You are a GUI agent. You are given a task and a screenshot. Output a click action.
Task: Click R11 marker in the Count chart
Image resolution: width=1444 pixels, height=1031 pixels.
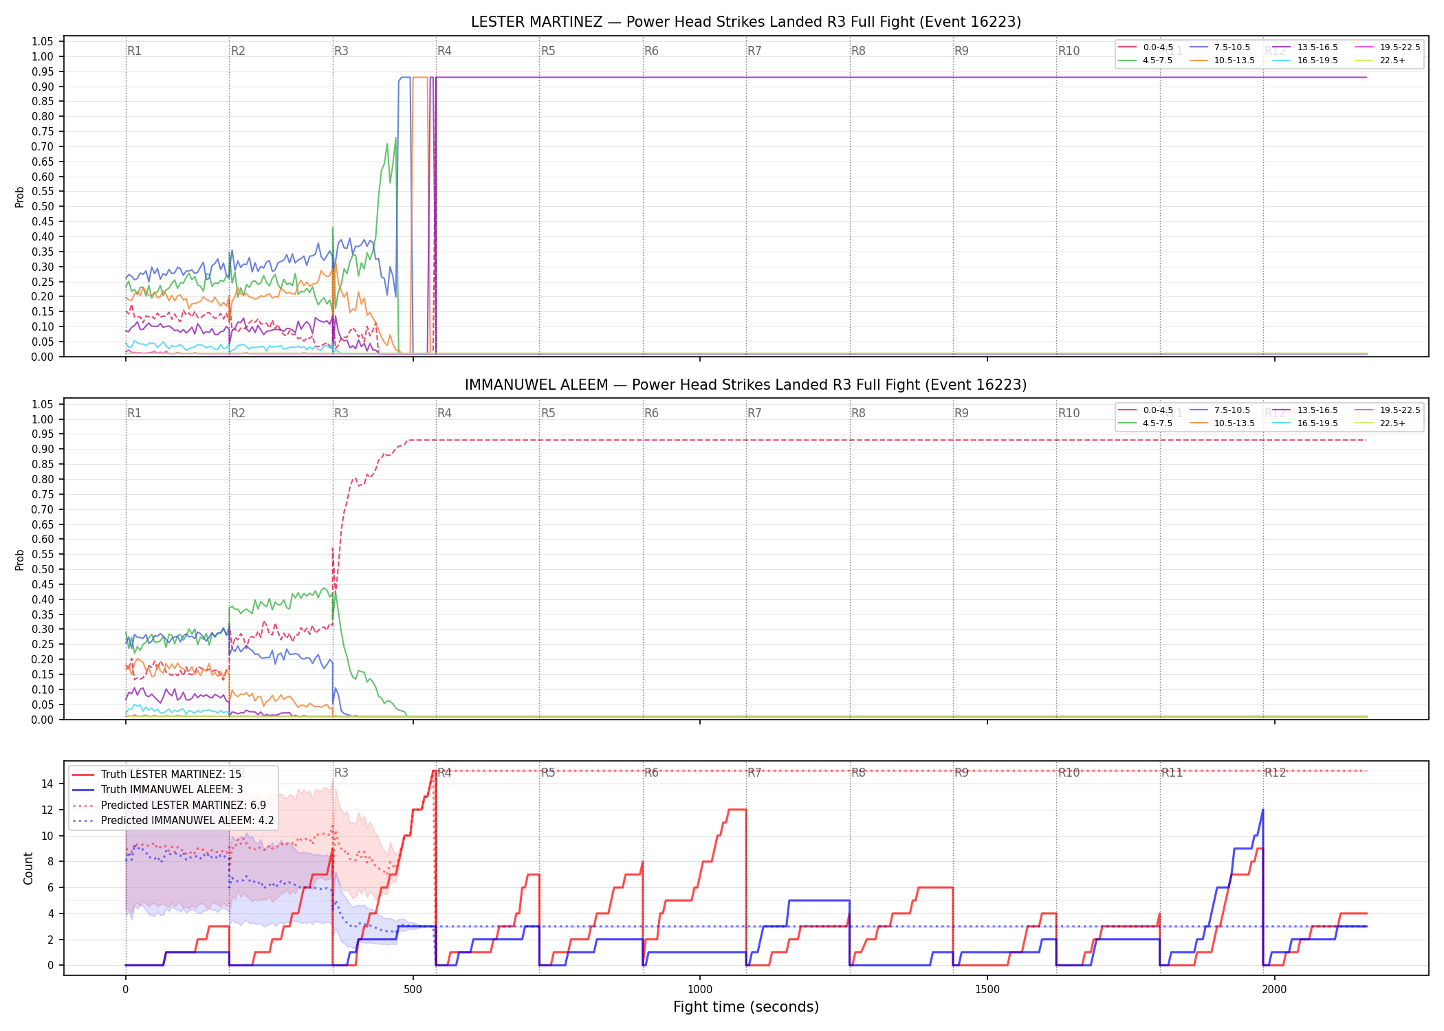click(x=1172, y=773)
